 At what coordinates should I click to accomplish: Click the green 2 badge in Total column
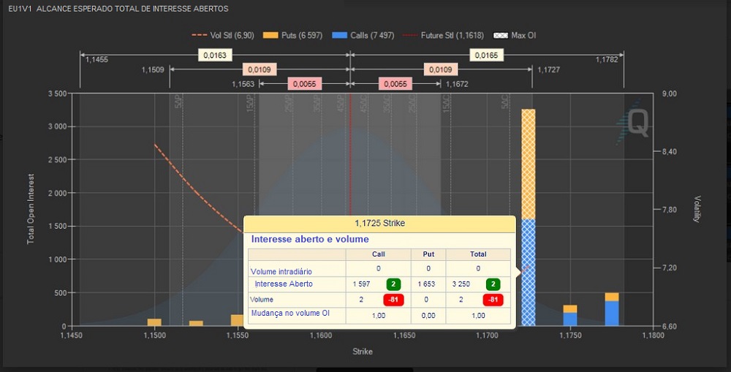(493, 284)
